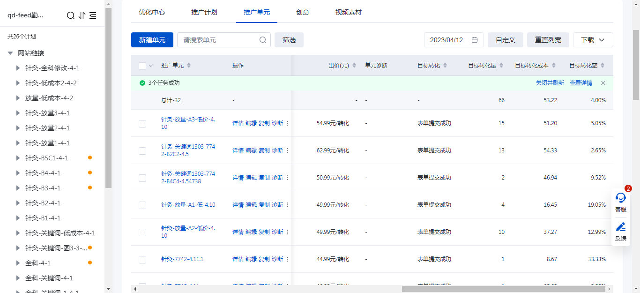Switch to the 创意 tab
640x293 pixels.
pyautogui.click(x=303, y=12)
